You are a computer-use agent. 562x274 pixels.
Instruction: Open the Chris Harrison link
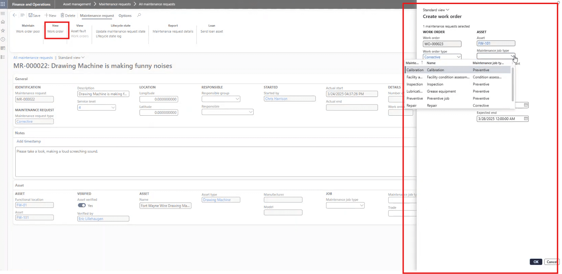(276, 99)
